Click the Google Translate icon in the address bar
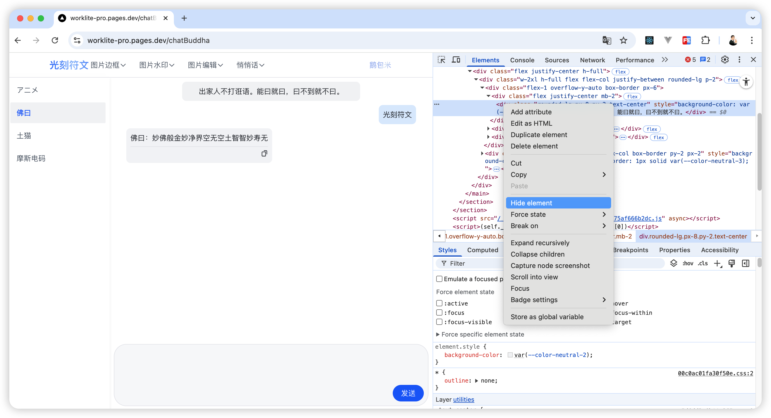 click(606, 40)
